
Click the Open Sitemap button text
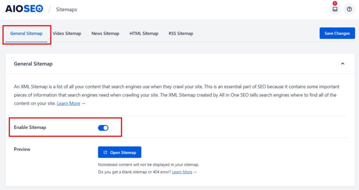123,152
